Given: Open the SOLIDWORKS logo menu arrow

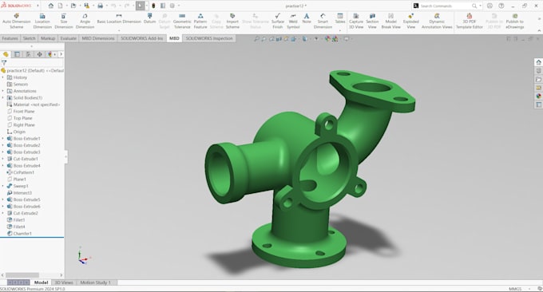Looking at the screenshot, I should click(38, 6).
